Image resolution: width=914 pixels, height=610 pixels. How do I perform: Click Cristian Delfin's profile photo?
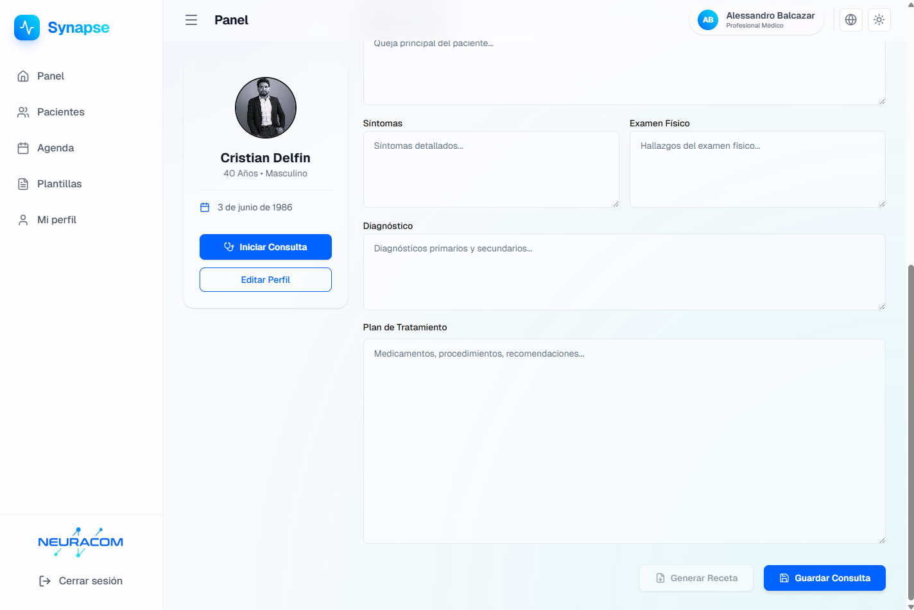coord(265,108)
